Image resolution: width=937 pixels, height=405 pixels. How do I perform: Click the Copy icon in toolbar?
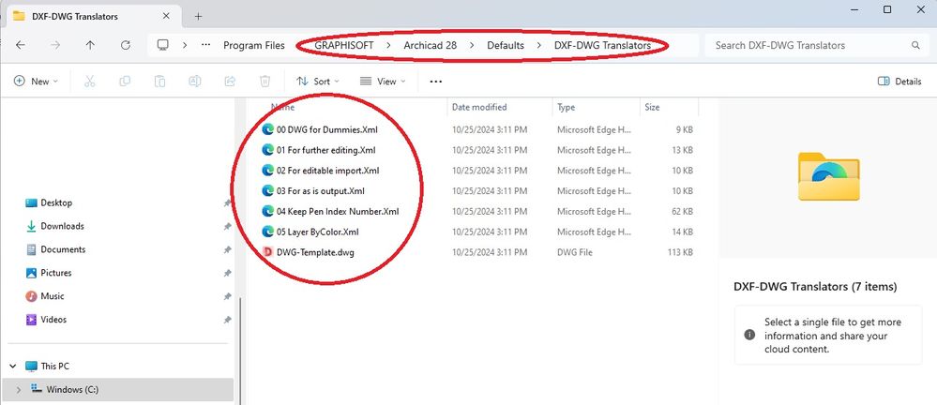pos(125,82)
